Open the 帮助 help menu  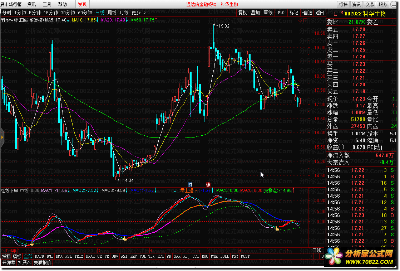coord(63,4)
